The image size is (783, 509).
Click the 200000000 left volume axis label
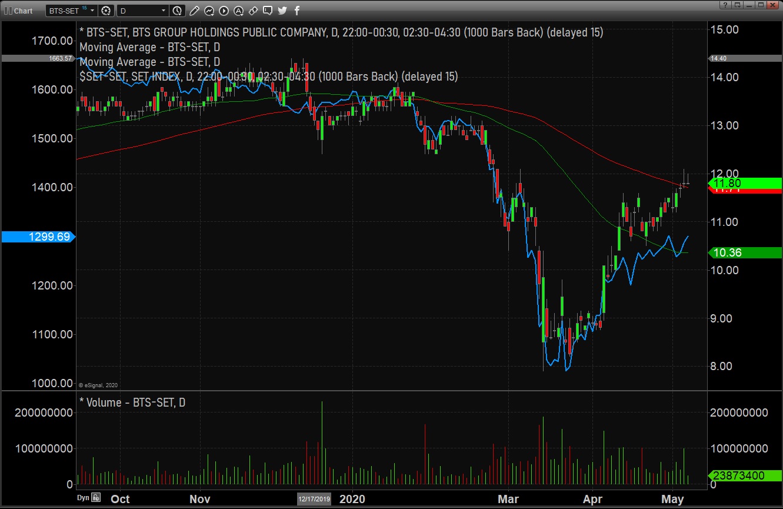[x=44, y=412]
